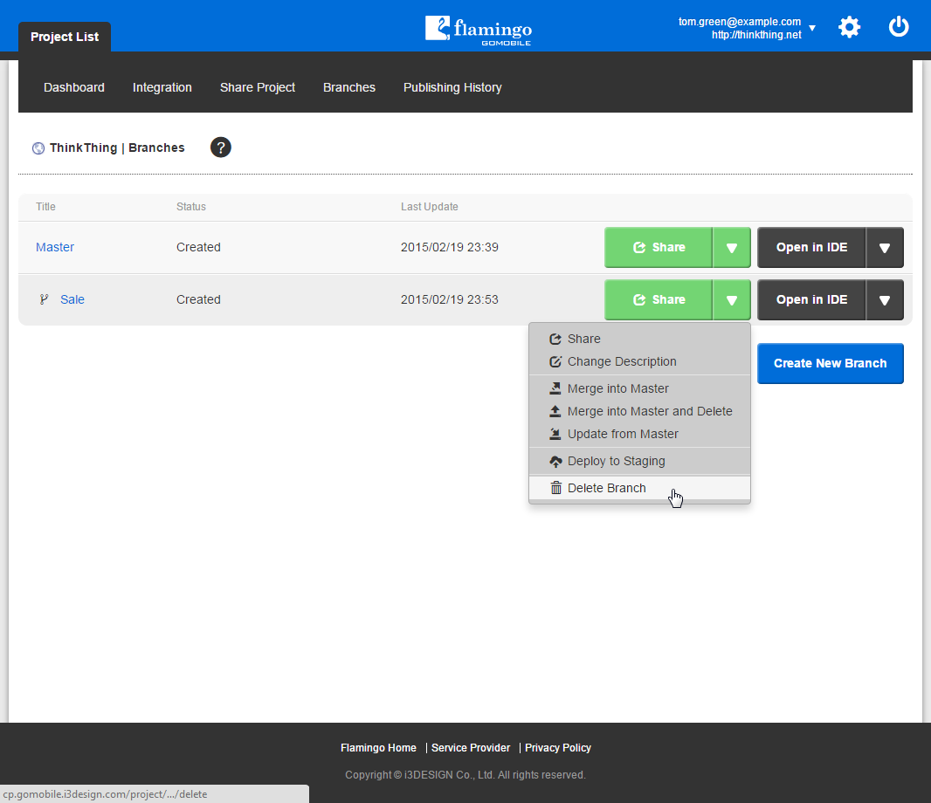Go to Branches nav item
Viewport: 931px width, 803px height.
(x=349, y=87)
